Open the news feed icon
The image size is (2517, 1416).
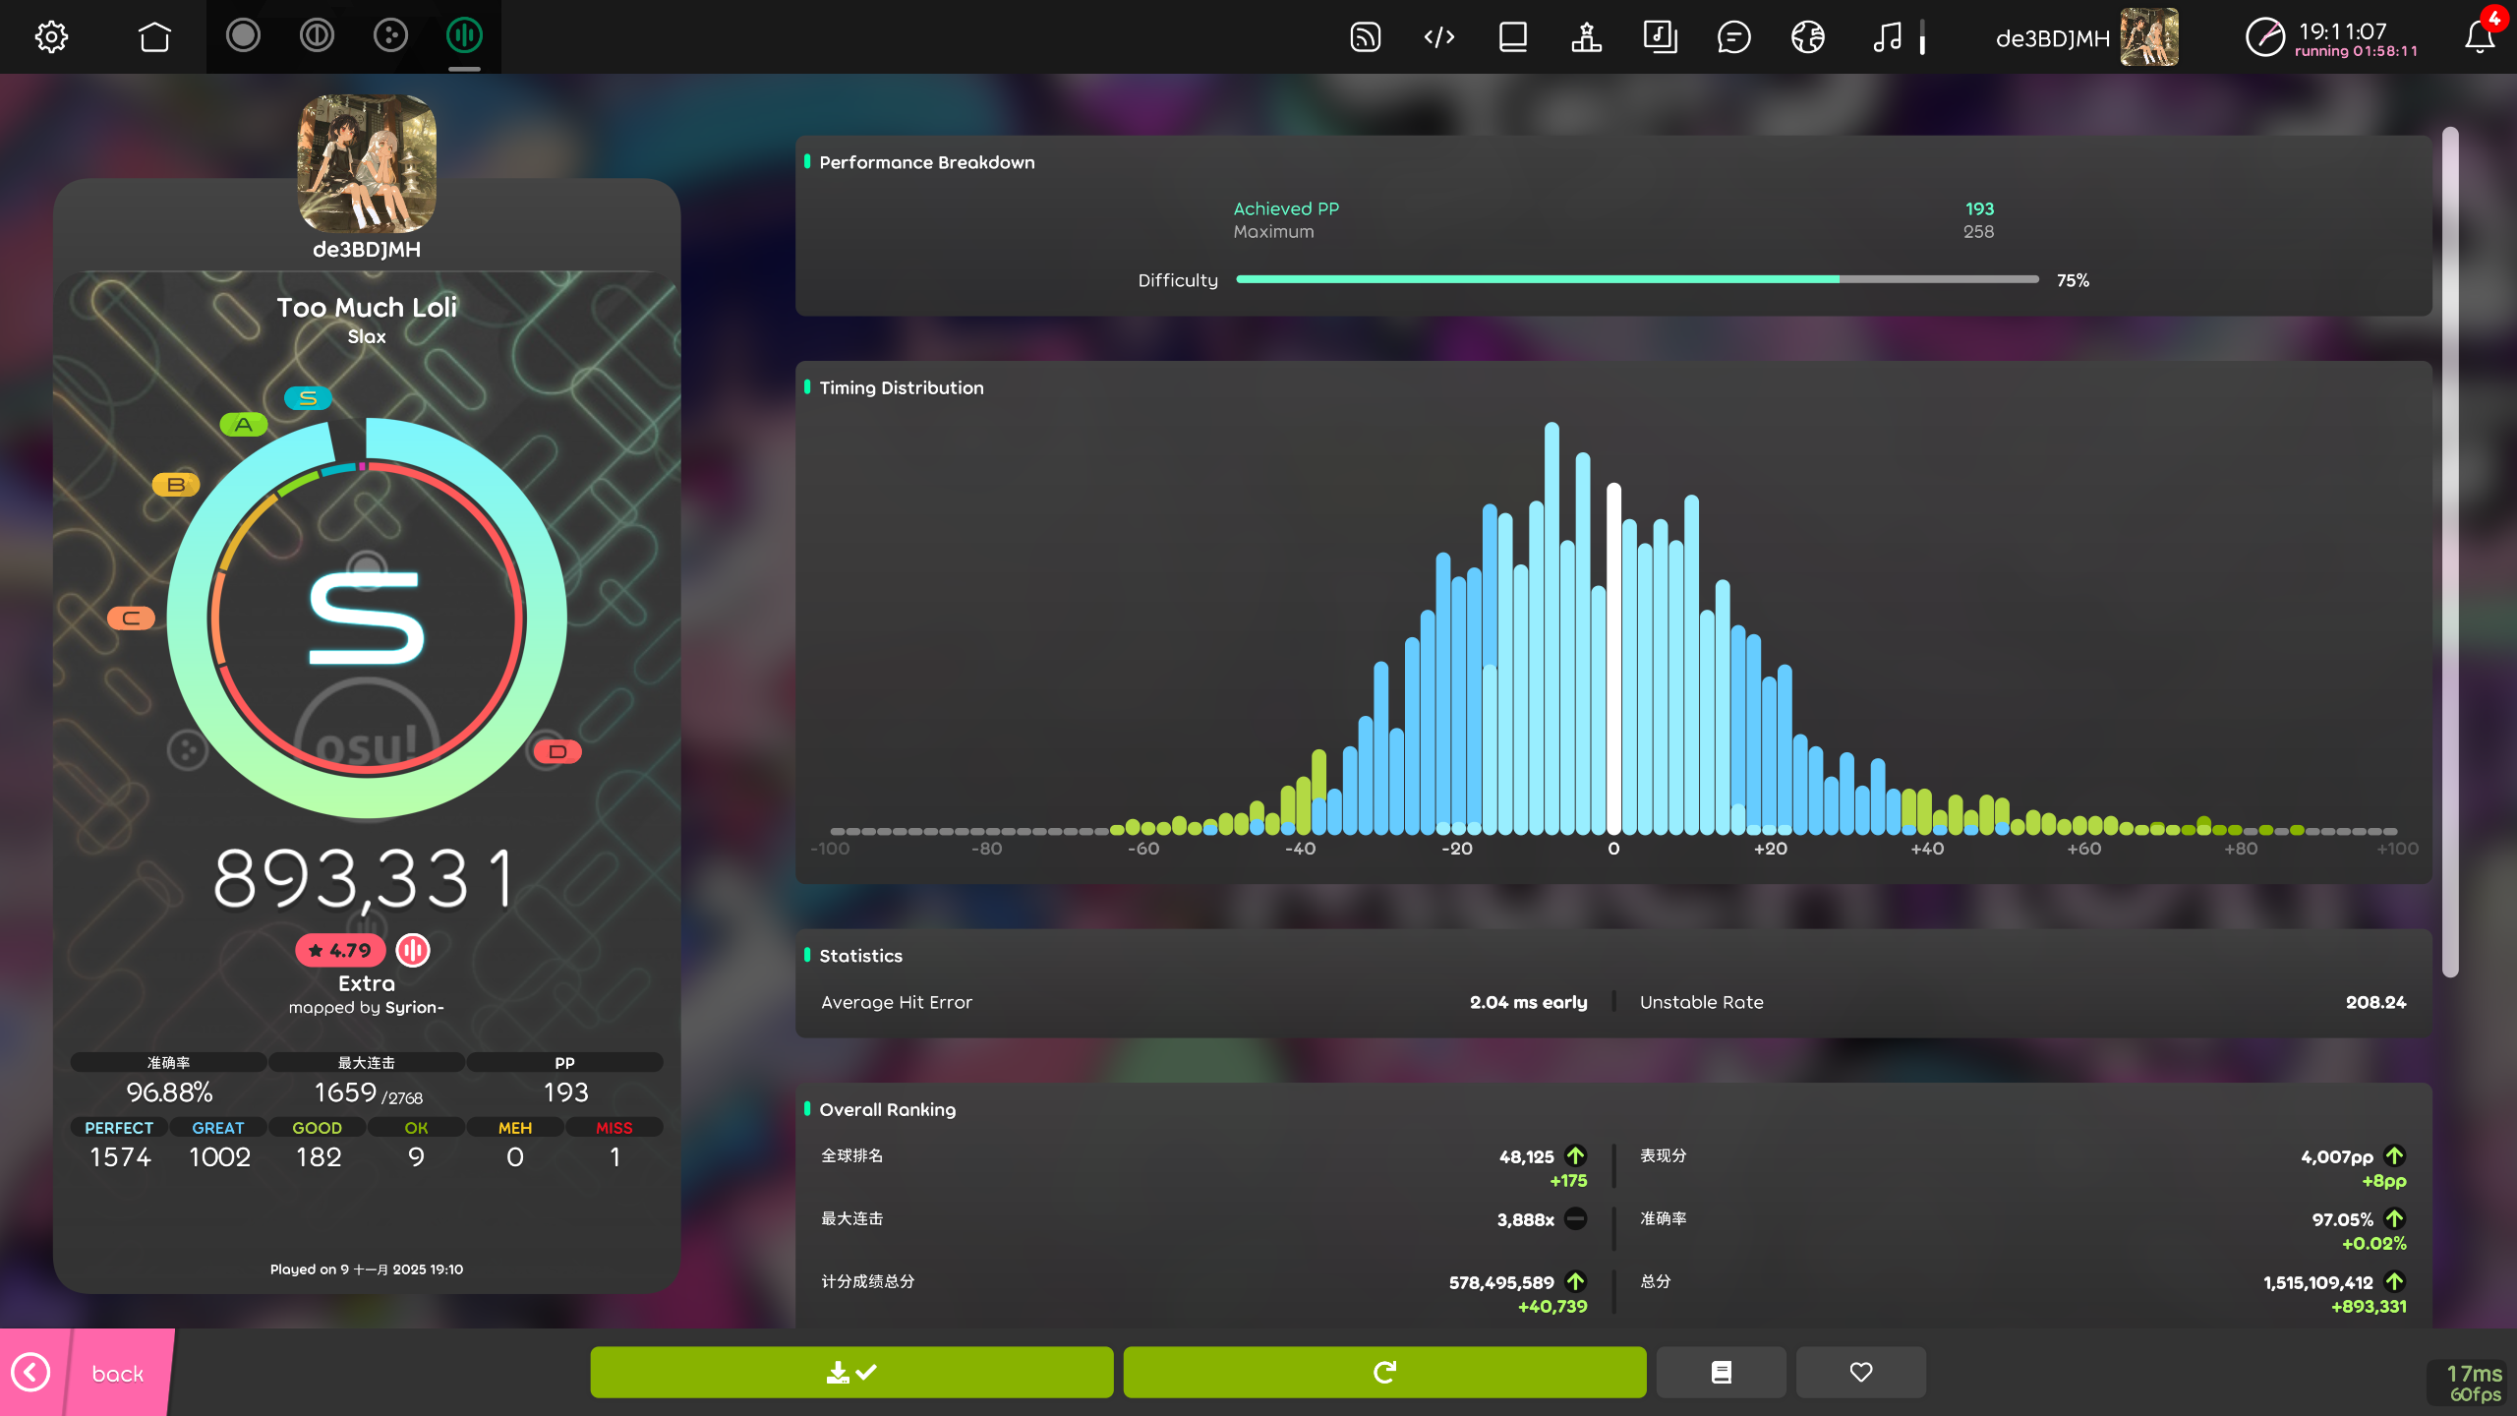coord(1366,37)
